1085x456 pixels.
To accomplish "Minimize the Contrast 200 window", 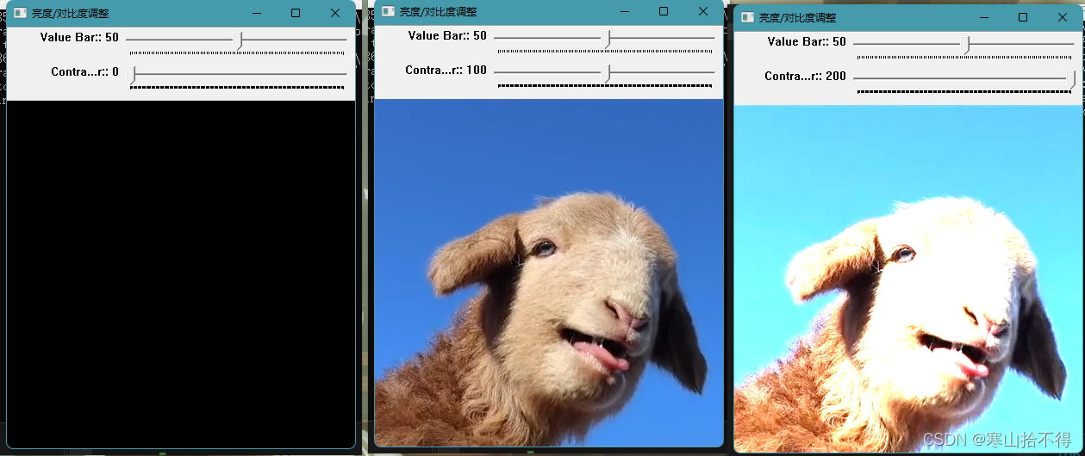I will 983,17.
